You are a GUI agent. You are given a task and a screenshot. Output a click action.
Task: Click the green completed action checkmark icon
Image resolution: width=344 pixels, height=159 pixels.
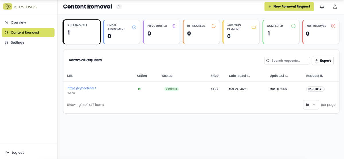pos(139,89)
